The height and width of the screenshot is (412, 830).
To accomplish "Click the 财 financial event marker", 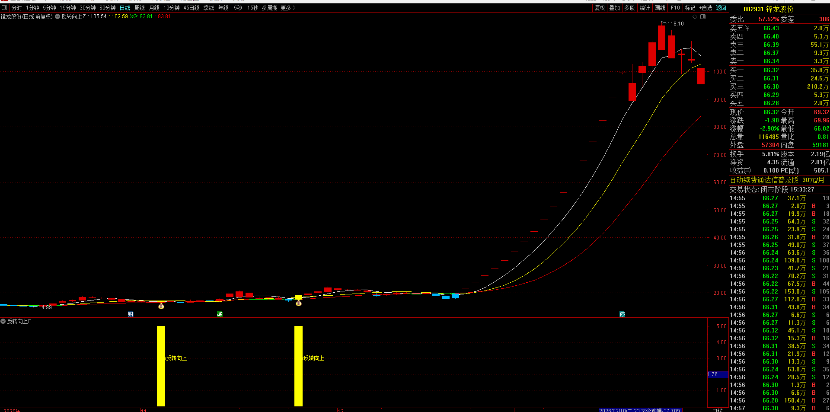I will coord(131,314).
